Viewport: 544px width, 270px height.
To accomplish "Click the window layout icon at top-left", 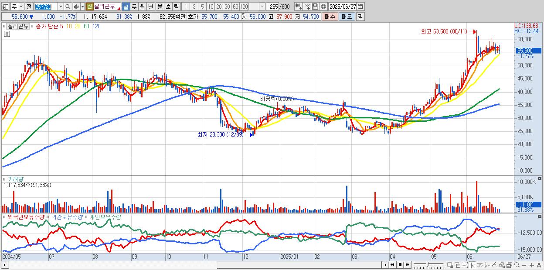I will (x=5, y=7).
